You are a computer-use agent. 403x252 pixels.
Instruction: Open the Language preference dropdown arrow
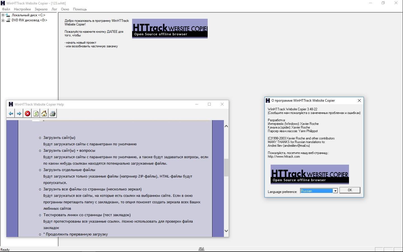pyautogui.click(x=335, y=191)
